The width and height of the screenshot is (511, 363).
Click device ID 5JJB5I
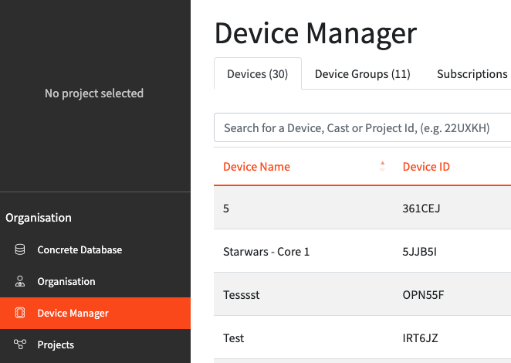[419, 252]
